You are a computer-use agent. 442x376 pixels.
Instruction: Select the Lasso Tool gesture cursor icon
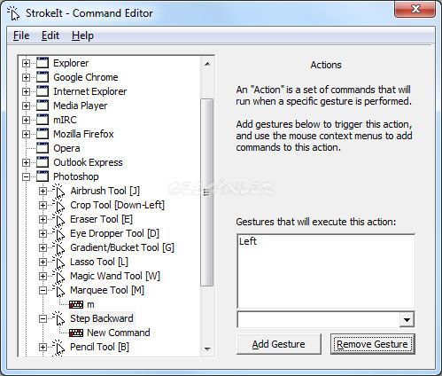point(58,262)
